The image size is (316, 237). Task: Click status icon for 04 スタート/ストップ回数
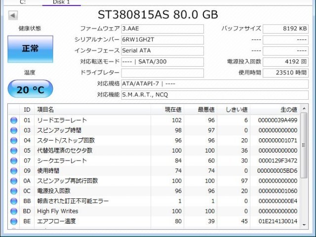[14, 140]
